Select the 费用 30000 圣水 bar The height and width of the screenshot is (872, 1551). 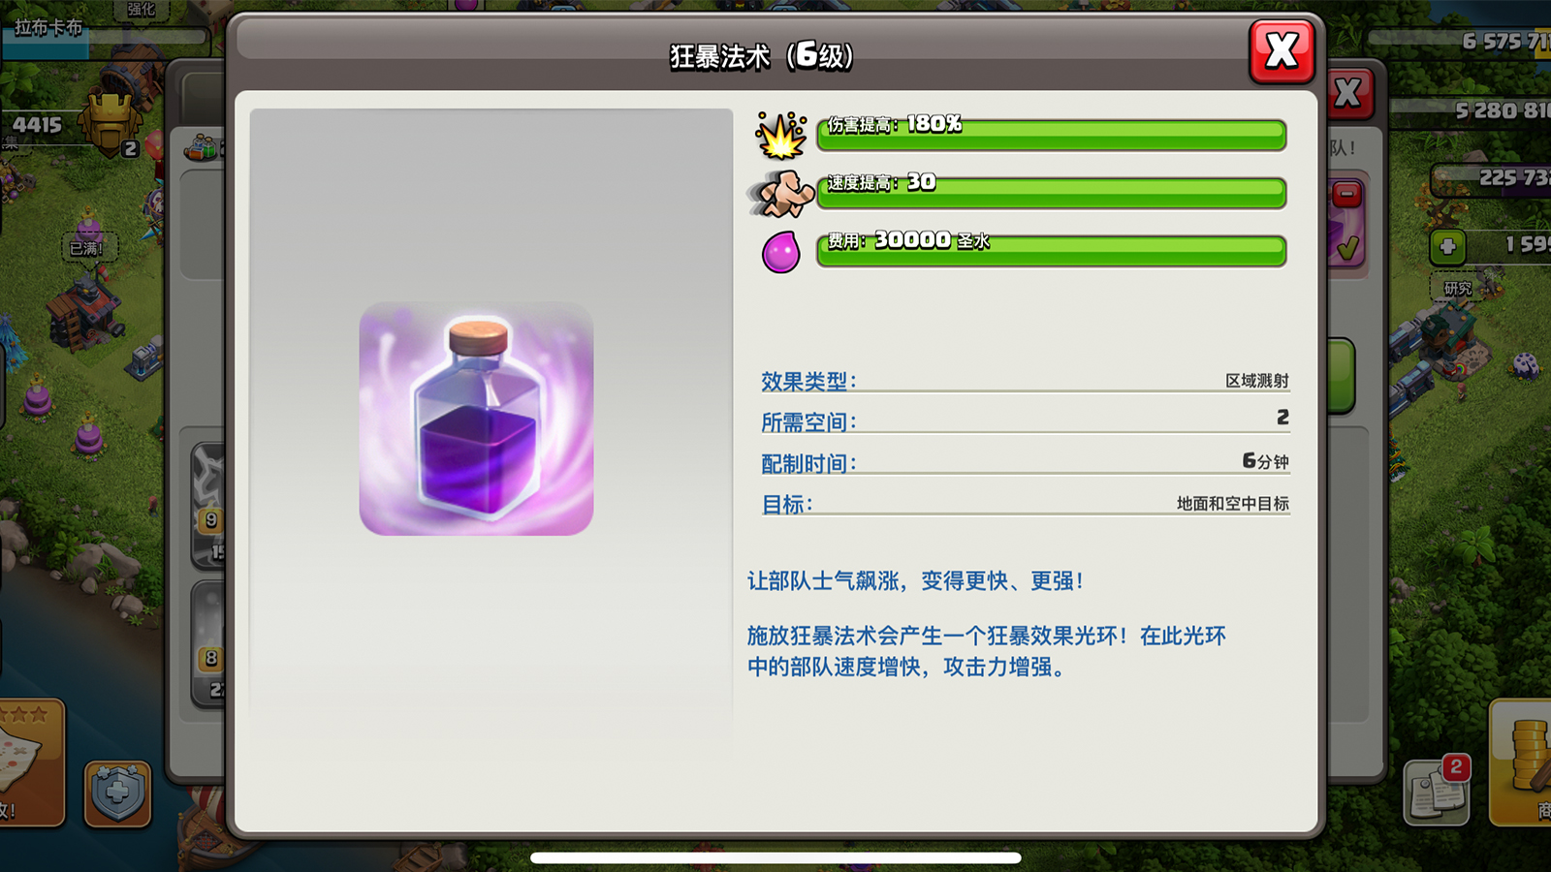1052,251
